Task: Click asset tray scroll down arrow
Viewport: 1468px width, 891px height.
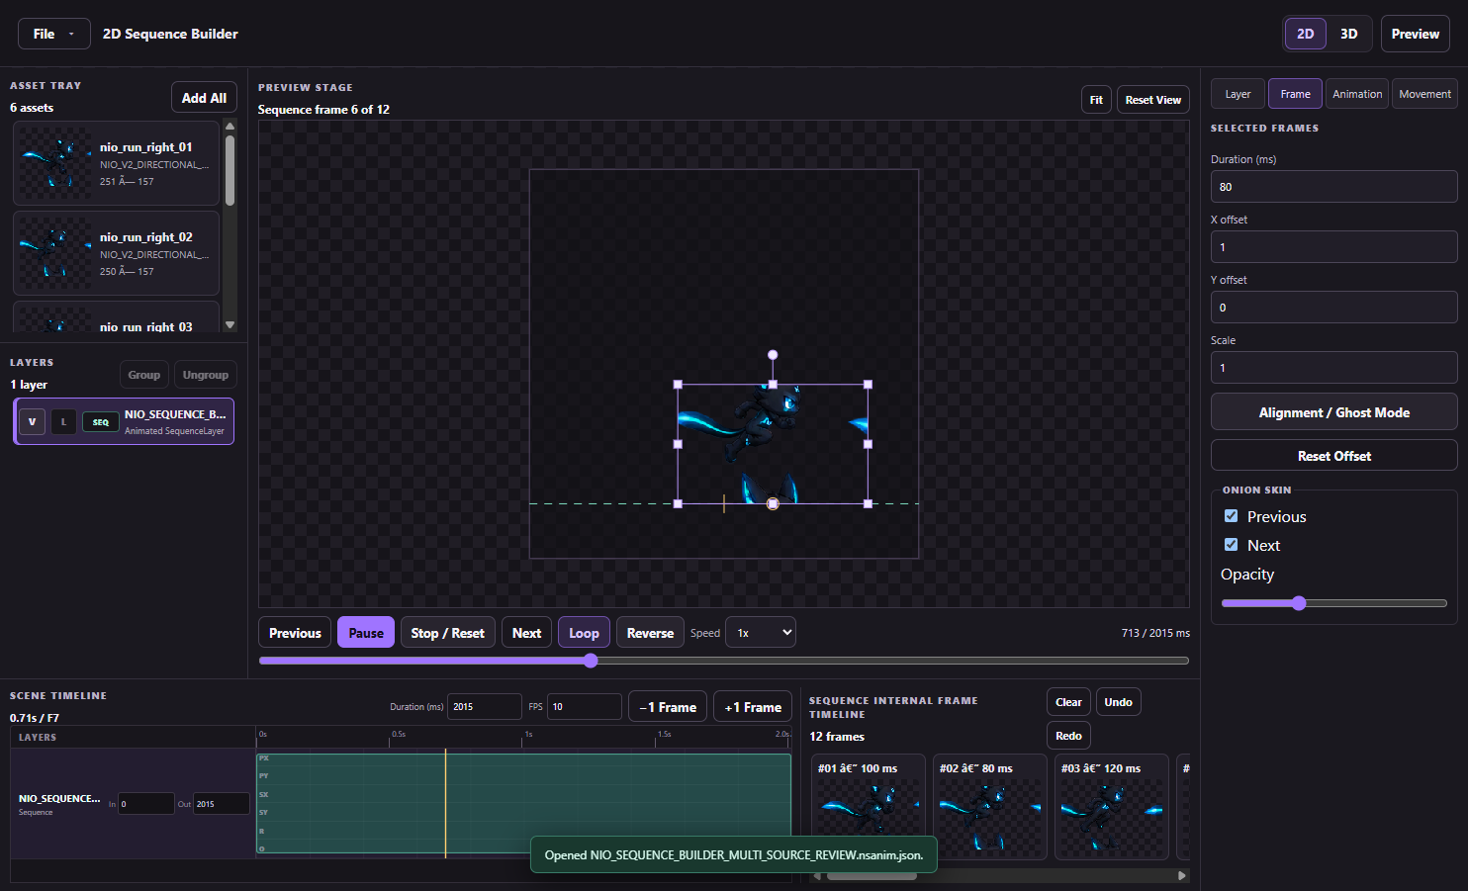Action: click(x=230, y=324)
